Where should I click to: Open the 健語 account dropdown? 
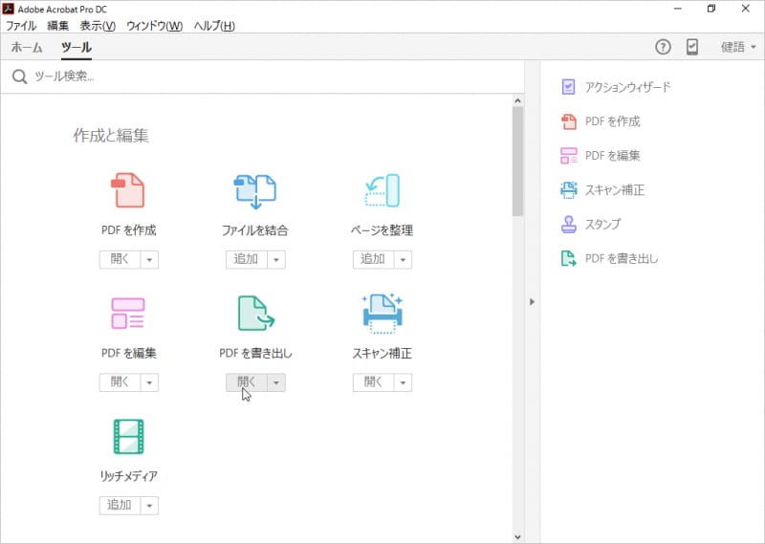738,47
